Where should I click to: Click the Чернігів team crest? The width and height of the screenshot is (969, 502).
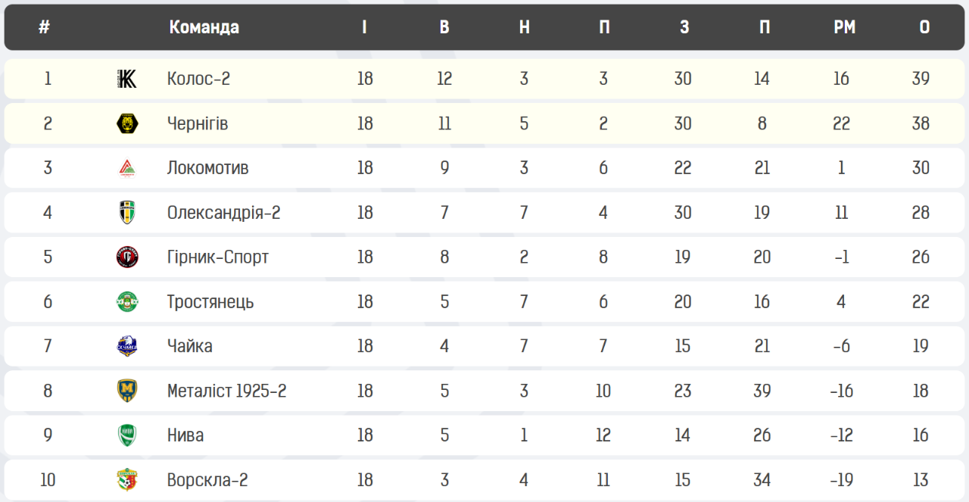[127, 123]
